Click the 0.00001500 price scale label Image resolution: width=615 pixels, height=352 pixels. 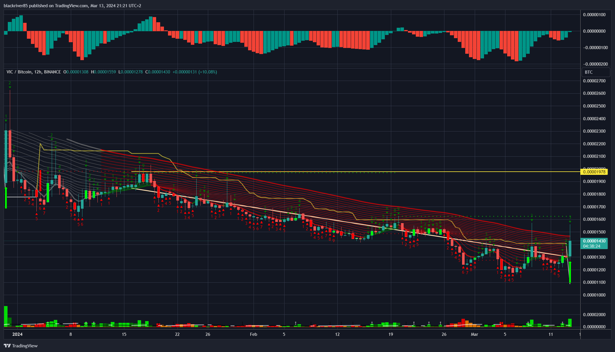pyautogui.click(x=594, y=232)
